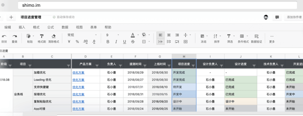303x116 pixels.
Task: Click the 项目进度 column filter button
Action: [x=193, y=66]
